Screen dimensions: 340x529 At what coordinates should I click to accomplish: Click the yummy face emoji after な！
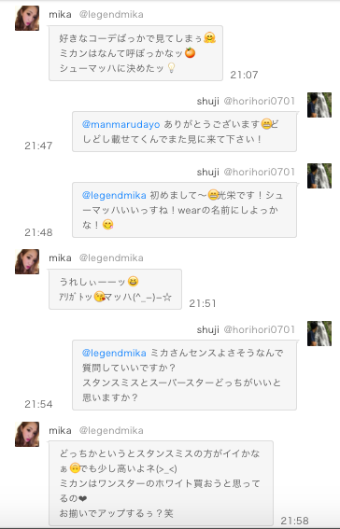point(108,224)
